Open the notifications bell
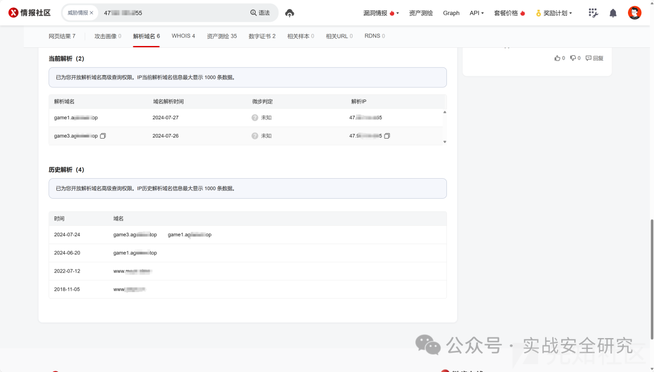Image resolution: width=654 pixels, height=372 pixels. 613,13
